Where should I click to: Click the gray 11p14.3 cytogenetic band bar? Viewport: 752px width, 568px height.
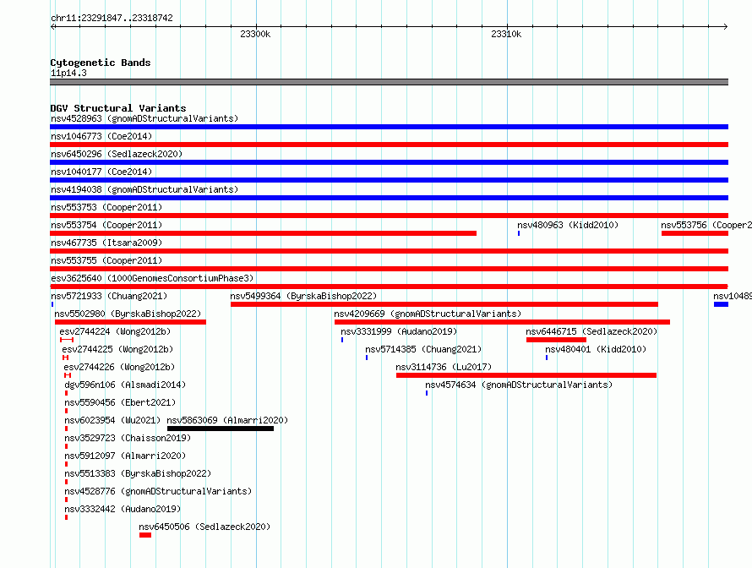click(389, 82)
